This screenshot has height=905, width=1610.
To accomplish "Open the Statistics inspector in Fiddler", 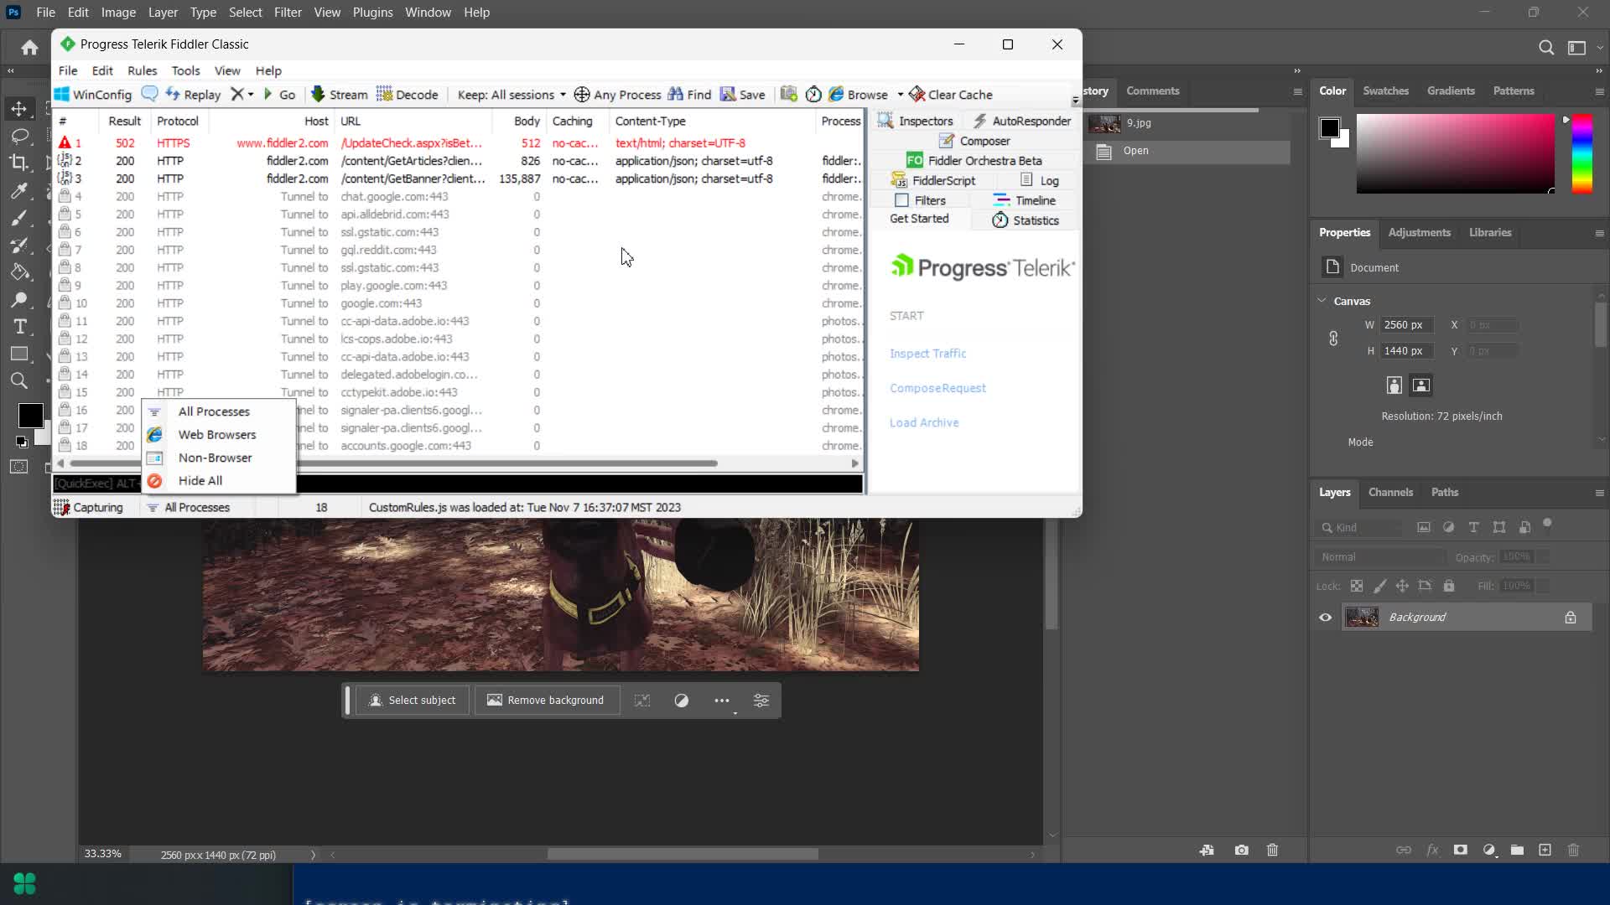I will (1026, 220).
